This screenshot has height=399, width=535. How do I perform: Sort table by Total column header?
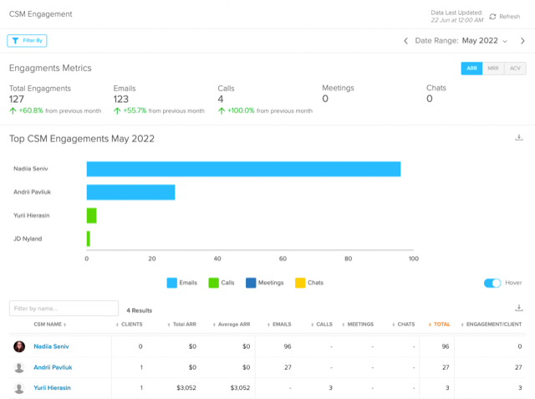441,324
